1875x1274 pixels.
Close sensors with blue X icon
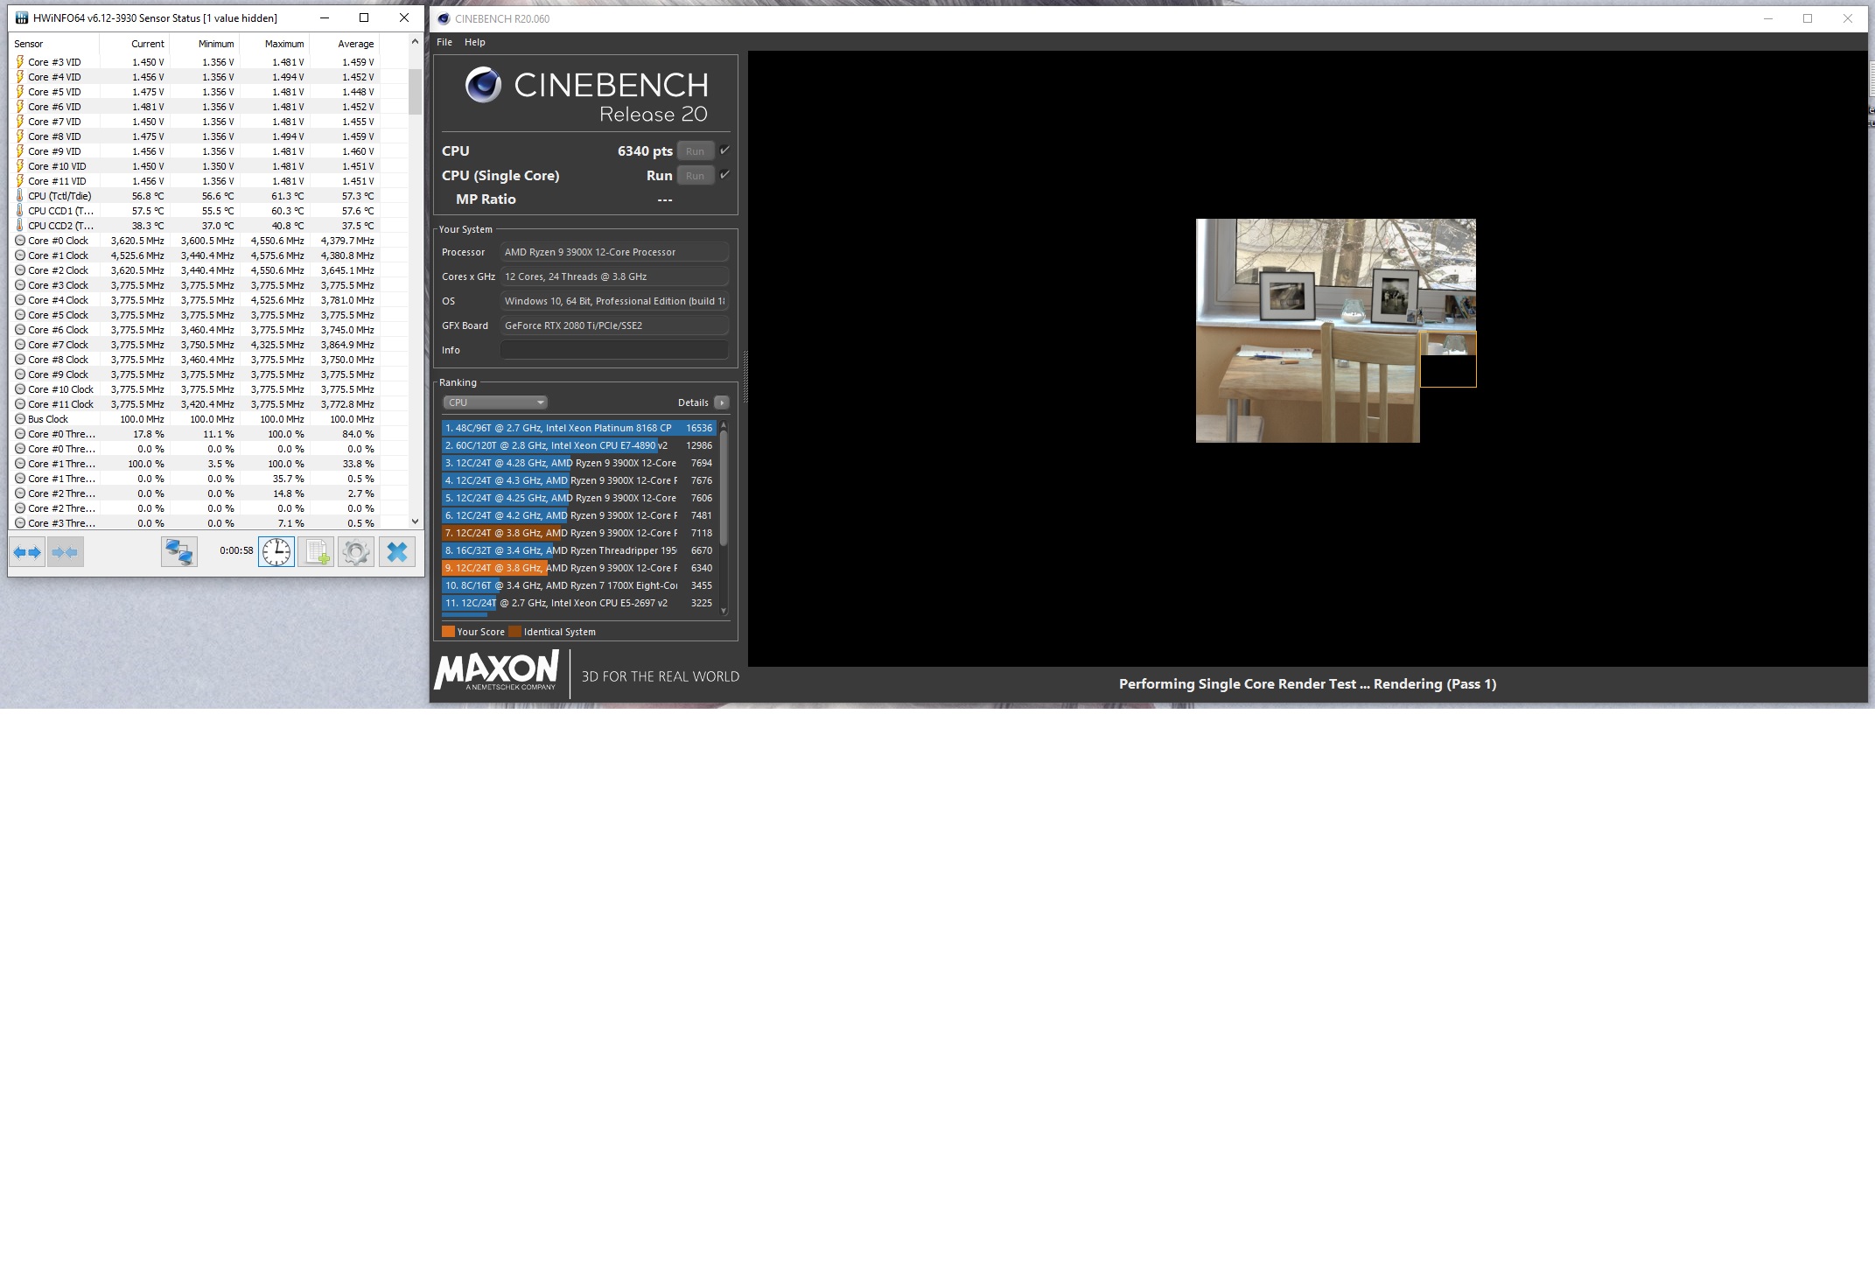(397, 552)
